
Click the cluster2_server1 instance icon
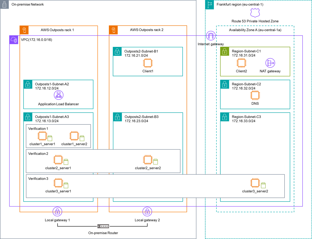click(x=58, y=160)
